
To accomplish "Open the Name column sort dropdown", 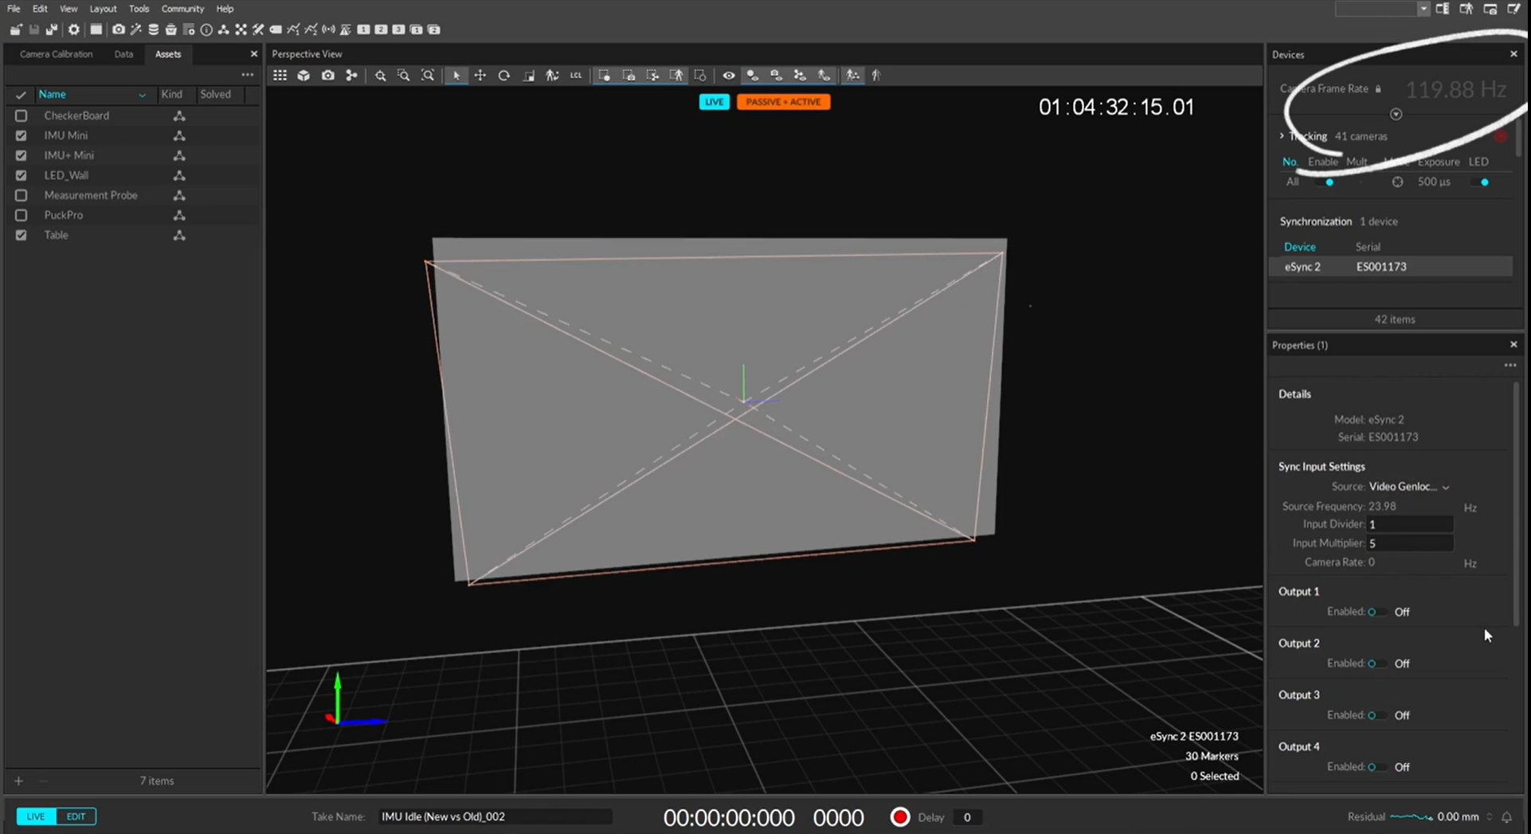I will (142, 95).
